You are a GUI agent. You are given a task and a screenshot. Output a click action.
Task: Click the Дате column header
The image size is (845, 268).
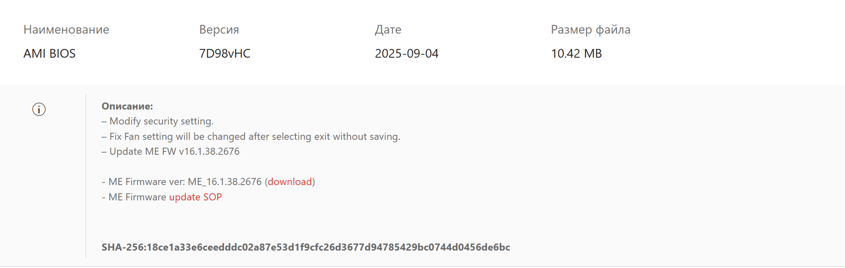tap(388, 29)
